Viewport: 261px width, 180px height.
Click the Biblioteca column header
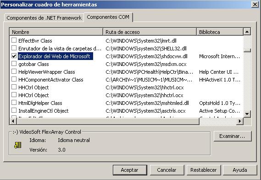(x=220, y=32)
